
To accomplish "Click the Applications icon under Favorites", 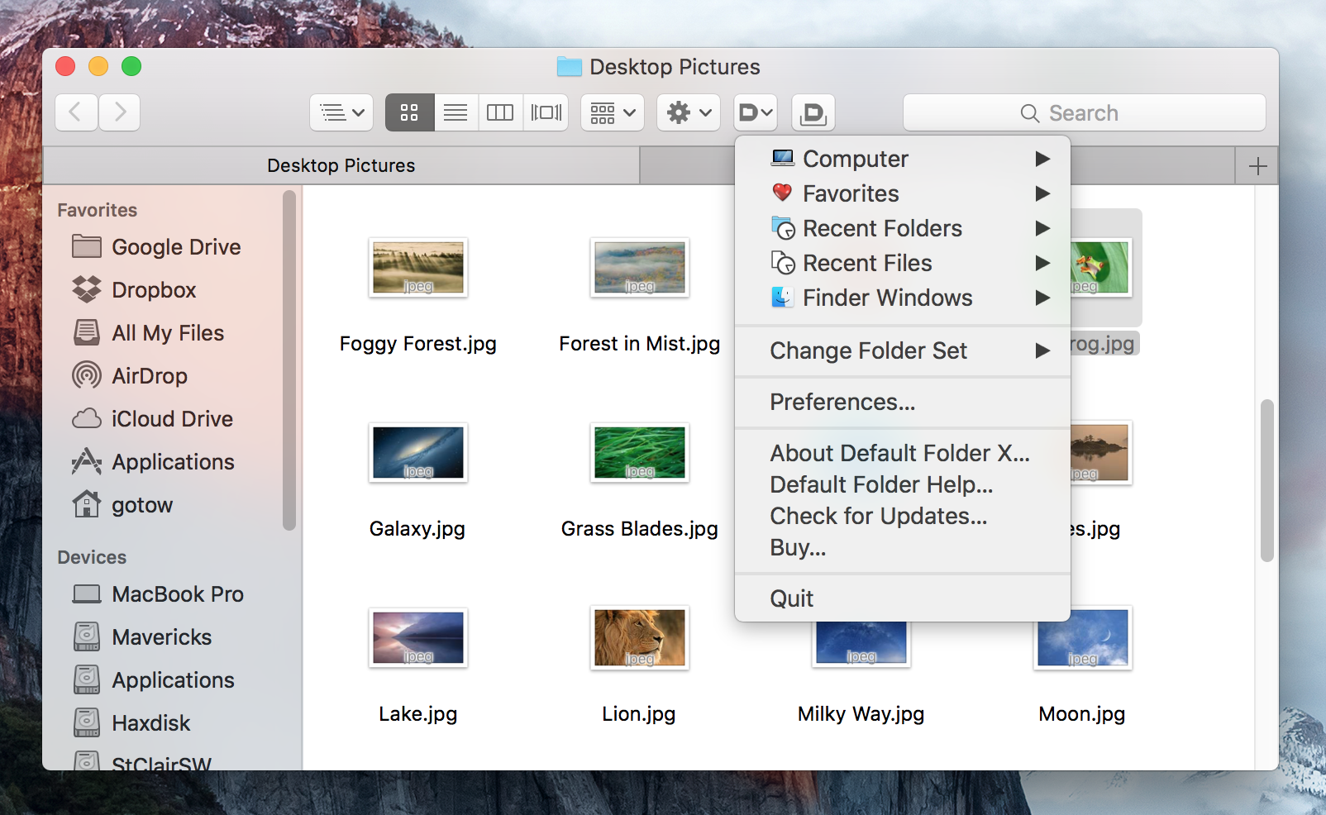I will [x=87, y=461].
